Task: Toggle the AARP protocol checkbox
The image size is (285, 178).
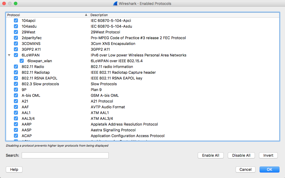Action: pyautogui.click(x=16, y=124)
